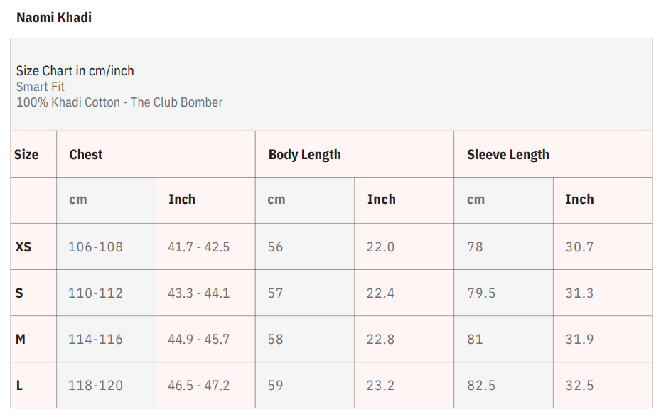Image resolution: width=666 pixels, height=417 pixels.
Task: Click the Naomi Khadi heading
Action: (54, 18)
